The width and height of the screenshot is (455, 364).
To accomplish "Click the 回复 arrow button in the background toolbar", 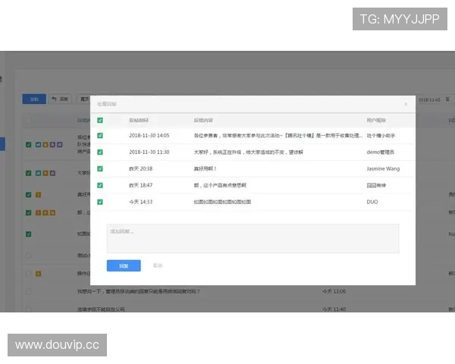I will pos(60,99).
